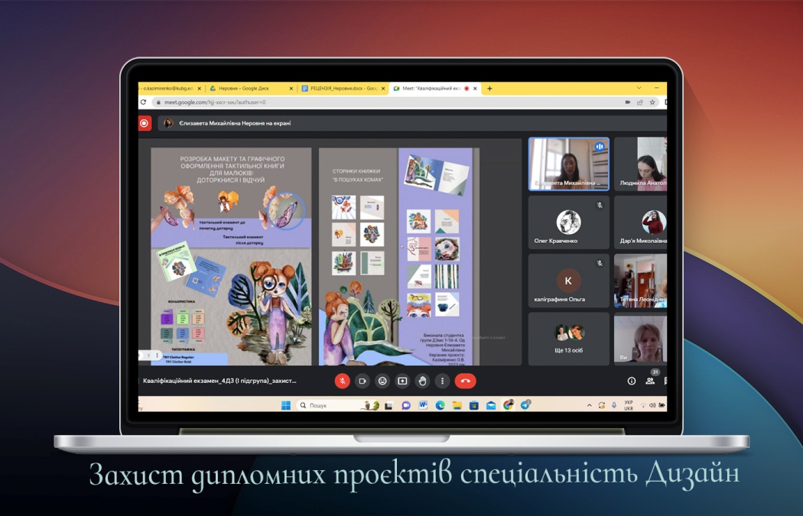Open Telegram from taskbar
Viewport: 803px width, 516px height.
pyautogui.click(x=525, y=405)
